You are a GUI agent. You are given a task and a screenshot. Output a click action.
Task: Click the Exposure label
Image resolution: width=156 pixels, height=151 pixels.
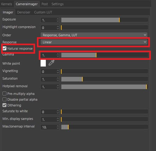click(x=9, y=19)
